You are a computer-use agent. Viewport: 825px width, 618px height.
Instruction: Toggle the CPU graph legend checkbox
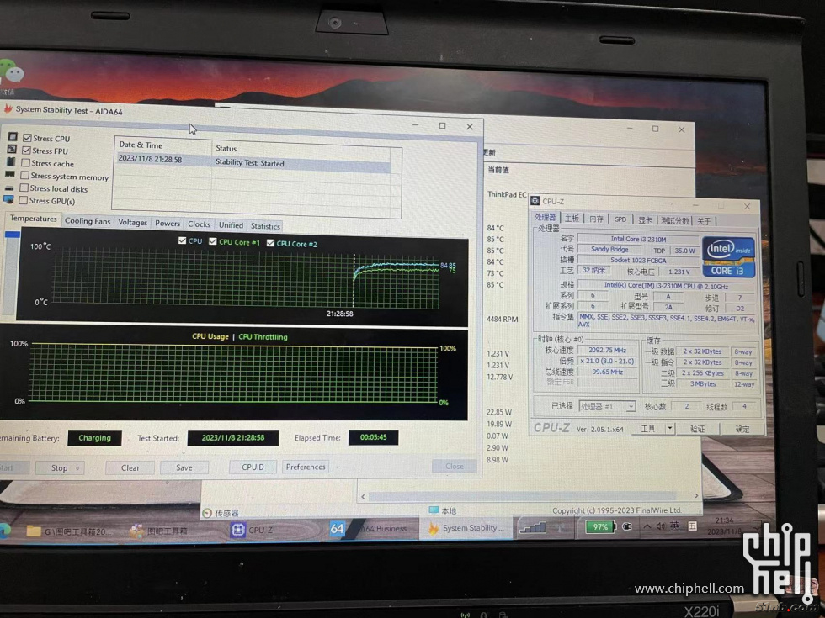pos(182,240)
